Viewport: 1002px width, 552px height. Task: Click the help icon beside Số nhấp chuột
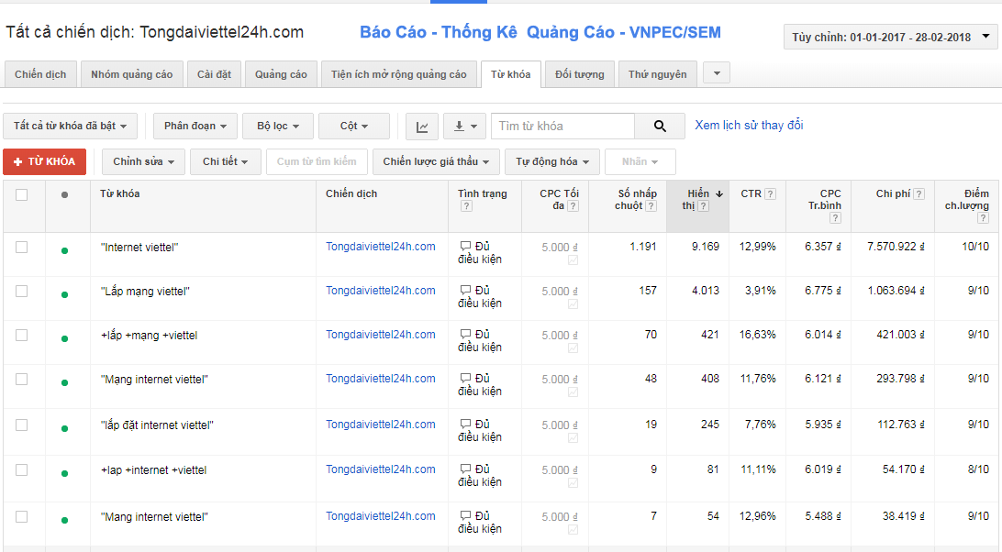pyautogui.click(x=651, y=205)
